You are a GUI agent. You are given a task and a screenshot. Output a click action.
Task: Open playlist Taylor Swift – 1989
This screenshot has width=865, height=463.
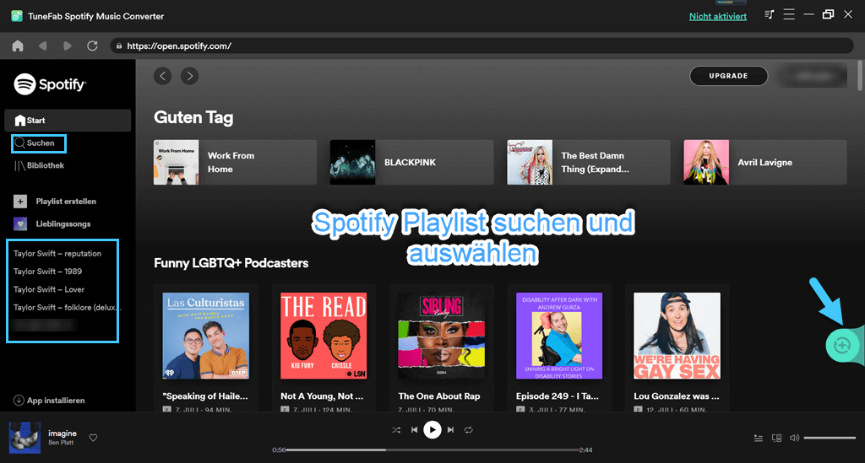(x=47, y=272)
